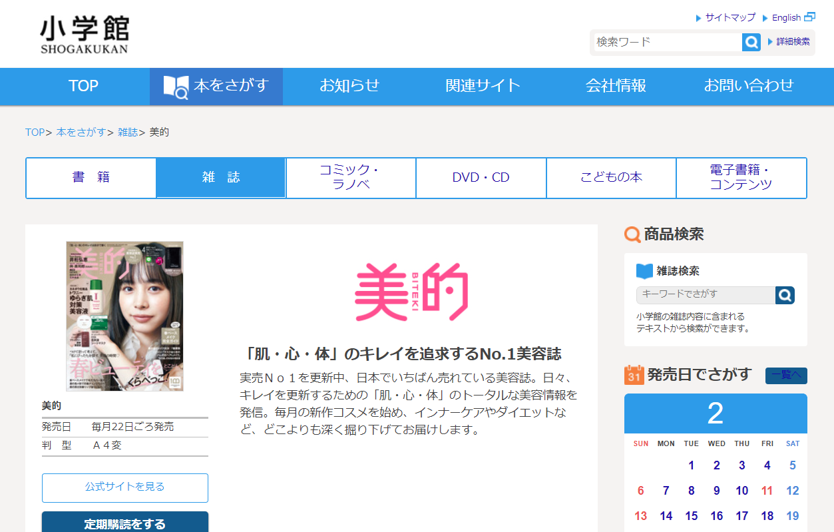The image size is (834, 532).
Task: Click the 公式サイトを見る button
Action: [x=125, y=487]
